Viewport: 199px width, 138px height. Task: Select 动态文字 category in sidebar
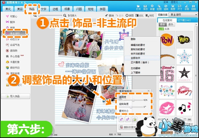[13, 39]
